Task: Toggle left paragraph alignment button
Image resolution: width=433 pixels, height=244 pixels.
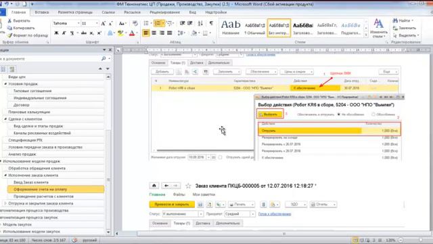Action: click(x=146, y=33)
